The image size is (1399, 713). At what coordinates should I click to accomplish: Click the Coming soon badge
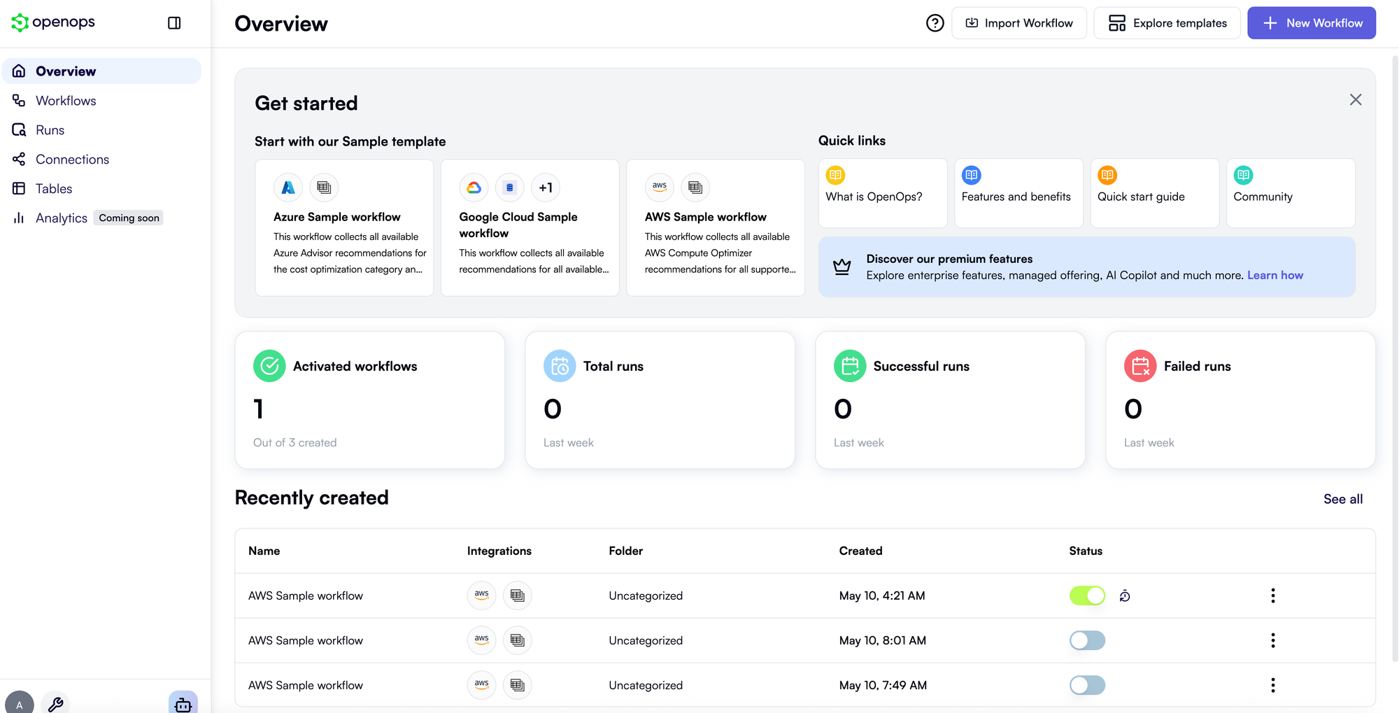[x=129, y=218]
